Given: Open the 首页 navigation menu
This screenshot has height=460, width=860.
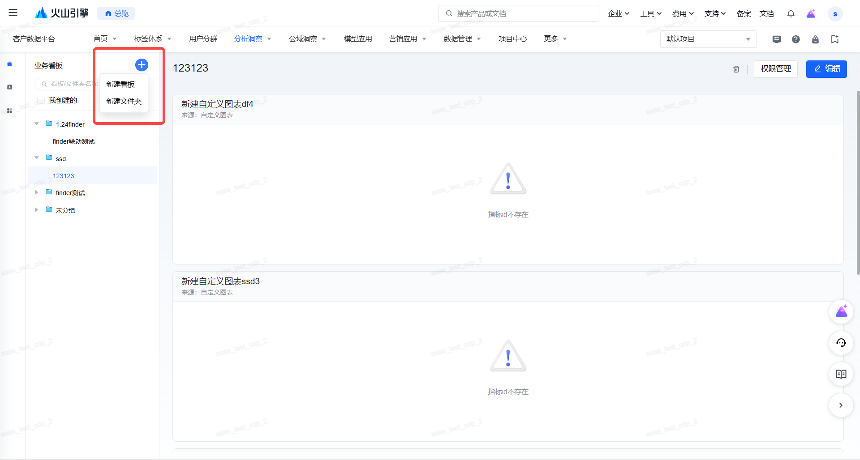Looking at the screenshot, I should 105,39.
